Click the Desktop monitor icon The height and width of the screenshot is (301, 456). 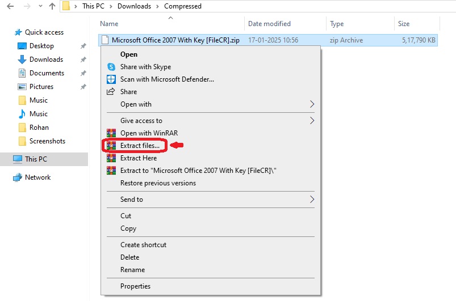[x=22, y=46]
